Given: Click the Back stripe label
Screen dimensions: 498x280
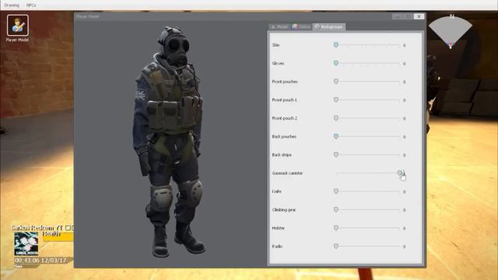Looking at the screenshot, I should click(x=282, y=155).
